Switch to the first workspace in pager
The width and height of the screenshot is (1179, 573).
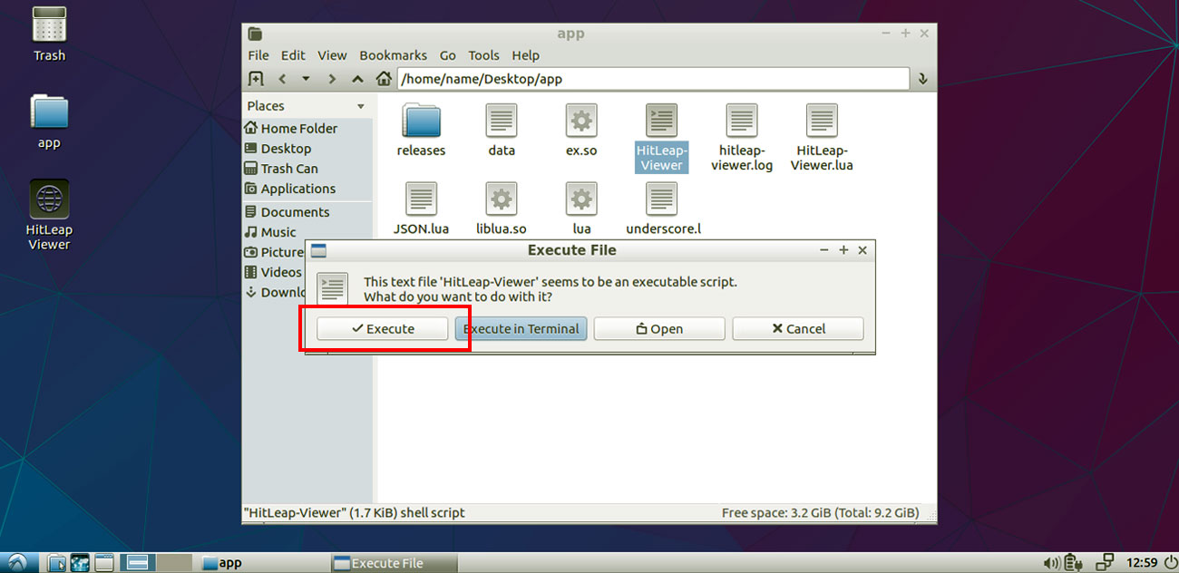pyautogui.click(x=138, y=563)
